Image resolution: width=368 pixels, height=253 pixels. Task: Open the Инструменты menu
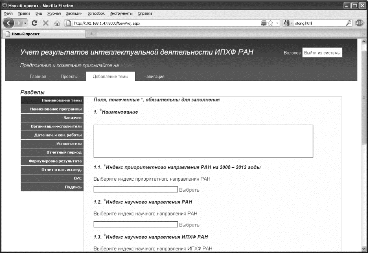(121, 13)
